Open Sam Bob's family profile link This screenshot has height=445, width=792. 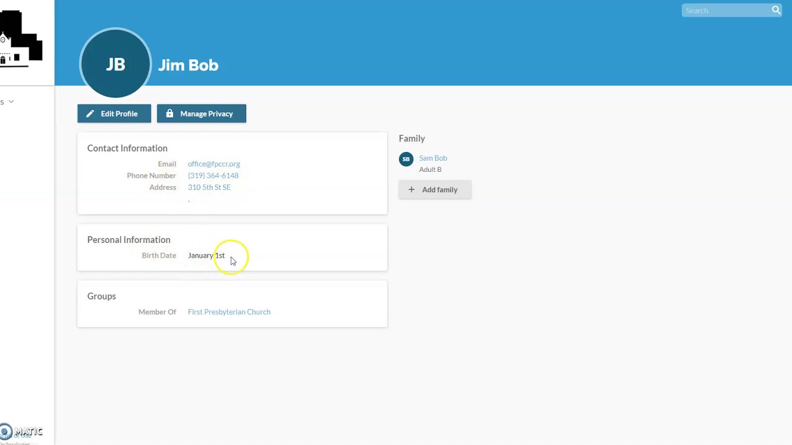[433, 158]
